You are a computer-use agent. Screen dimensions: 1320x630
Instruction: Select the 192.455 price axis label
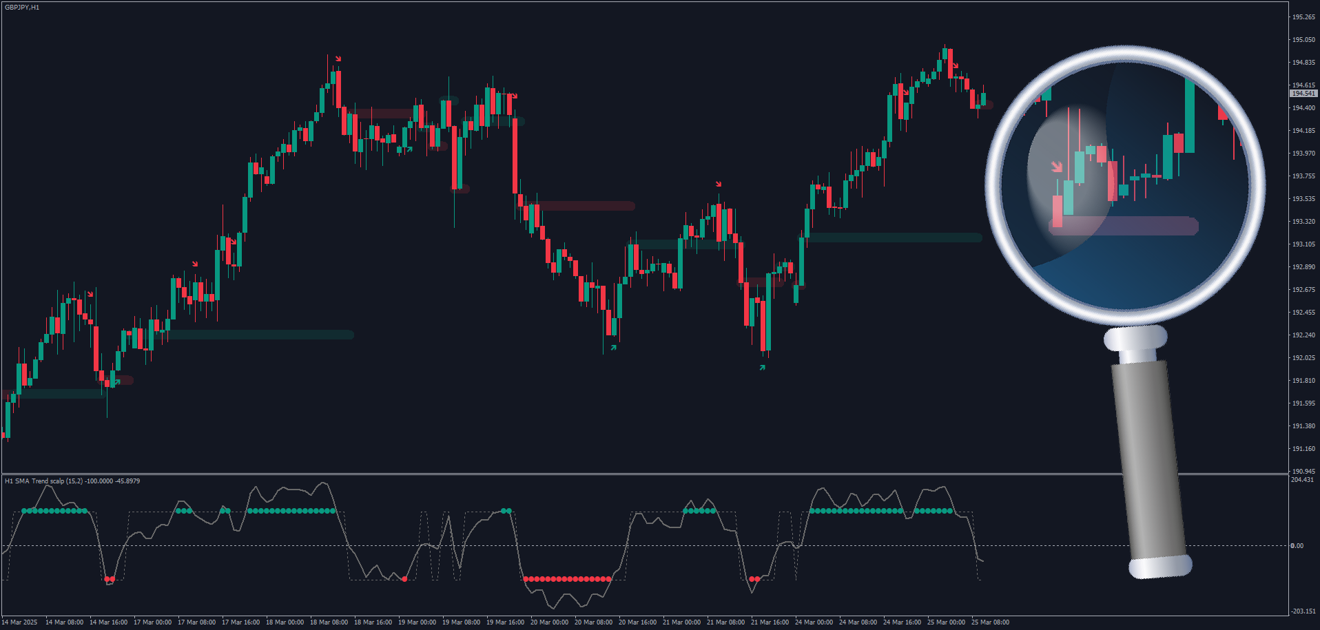tap(1303, 313)
